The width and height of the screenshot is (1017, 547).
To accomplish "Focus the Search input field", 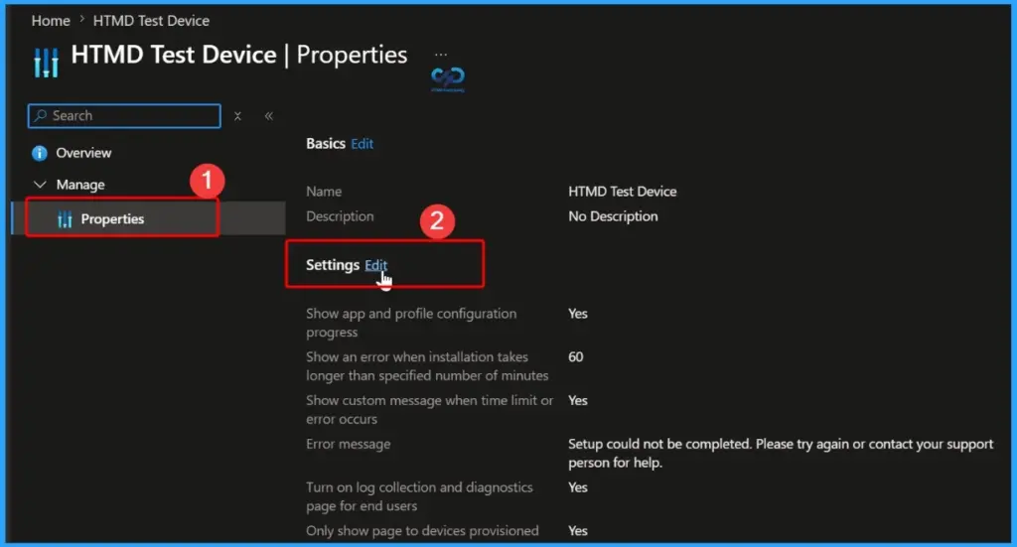I will point(124,116).
